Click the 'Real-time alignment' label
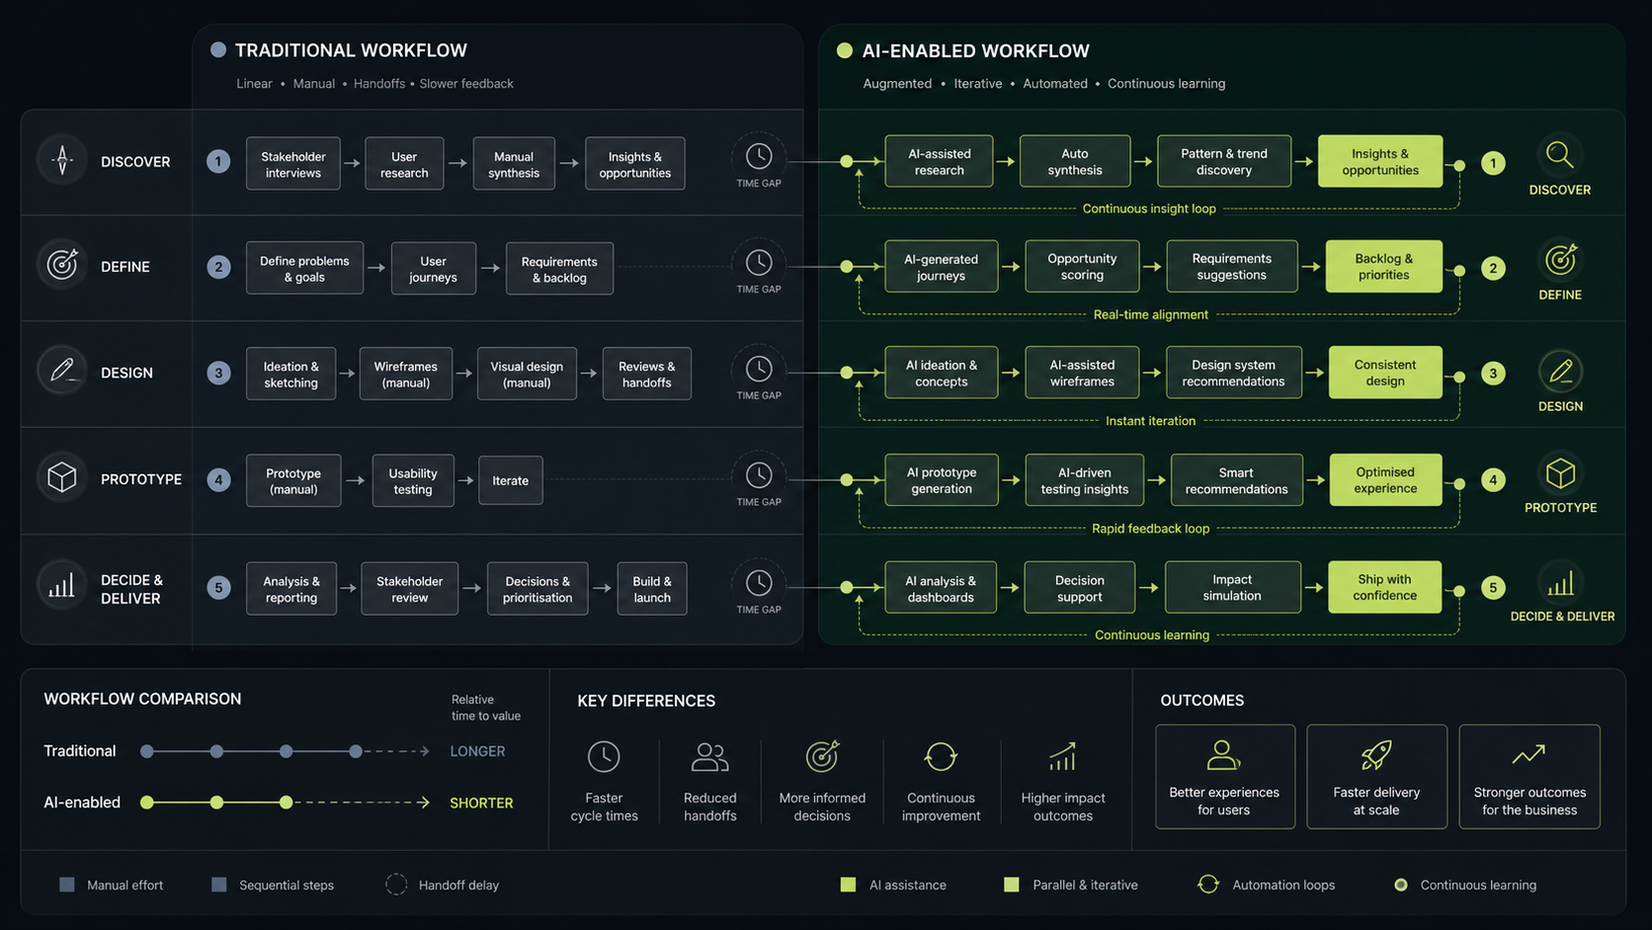Screen dimensions: 1652x930 pos(1151,314)
